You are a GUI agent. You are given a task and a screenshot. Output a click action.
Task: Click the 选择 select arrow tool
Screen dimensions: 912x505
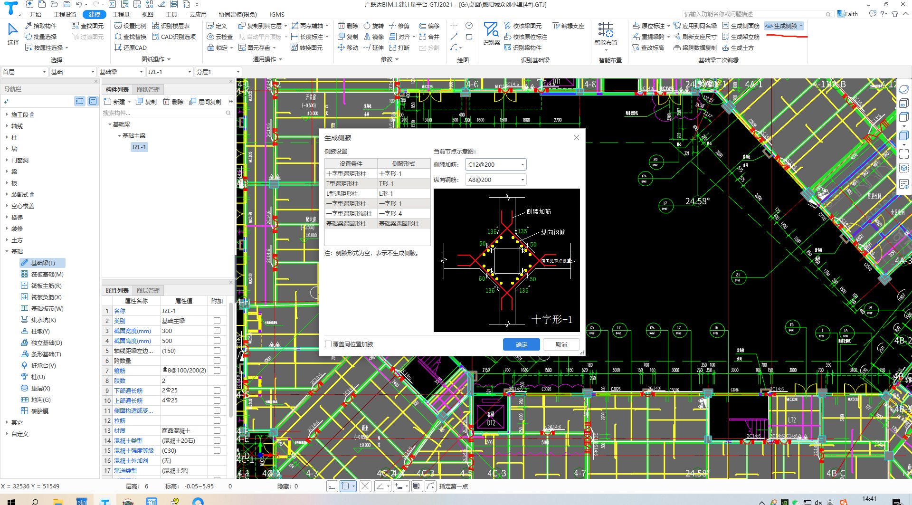click(13, 34)
